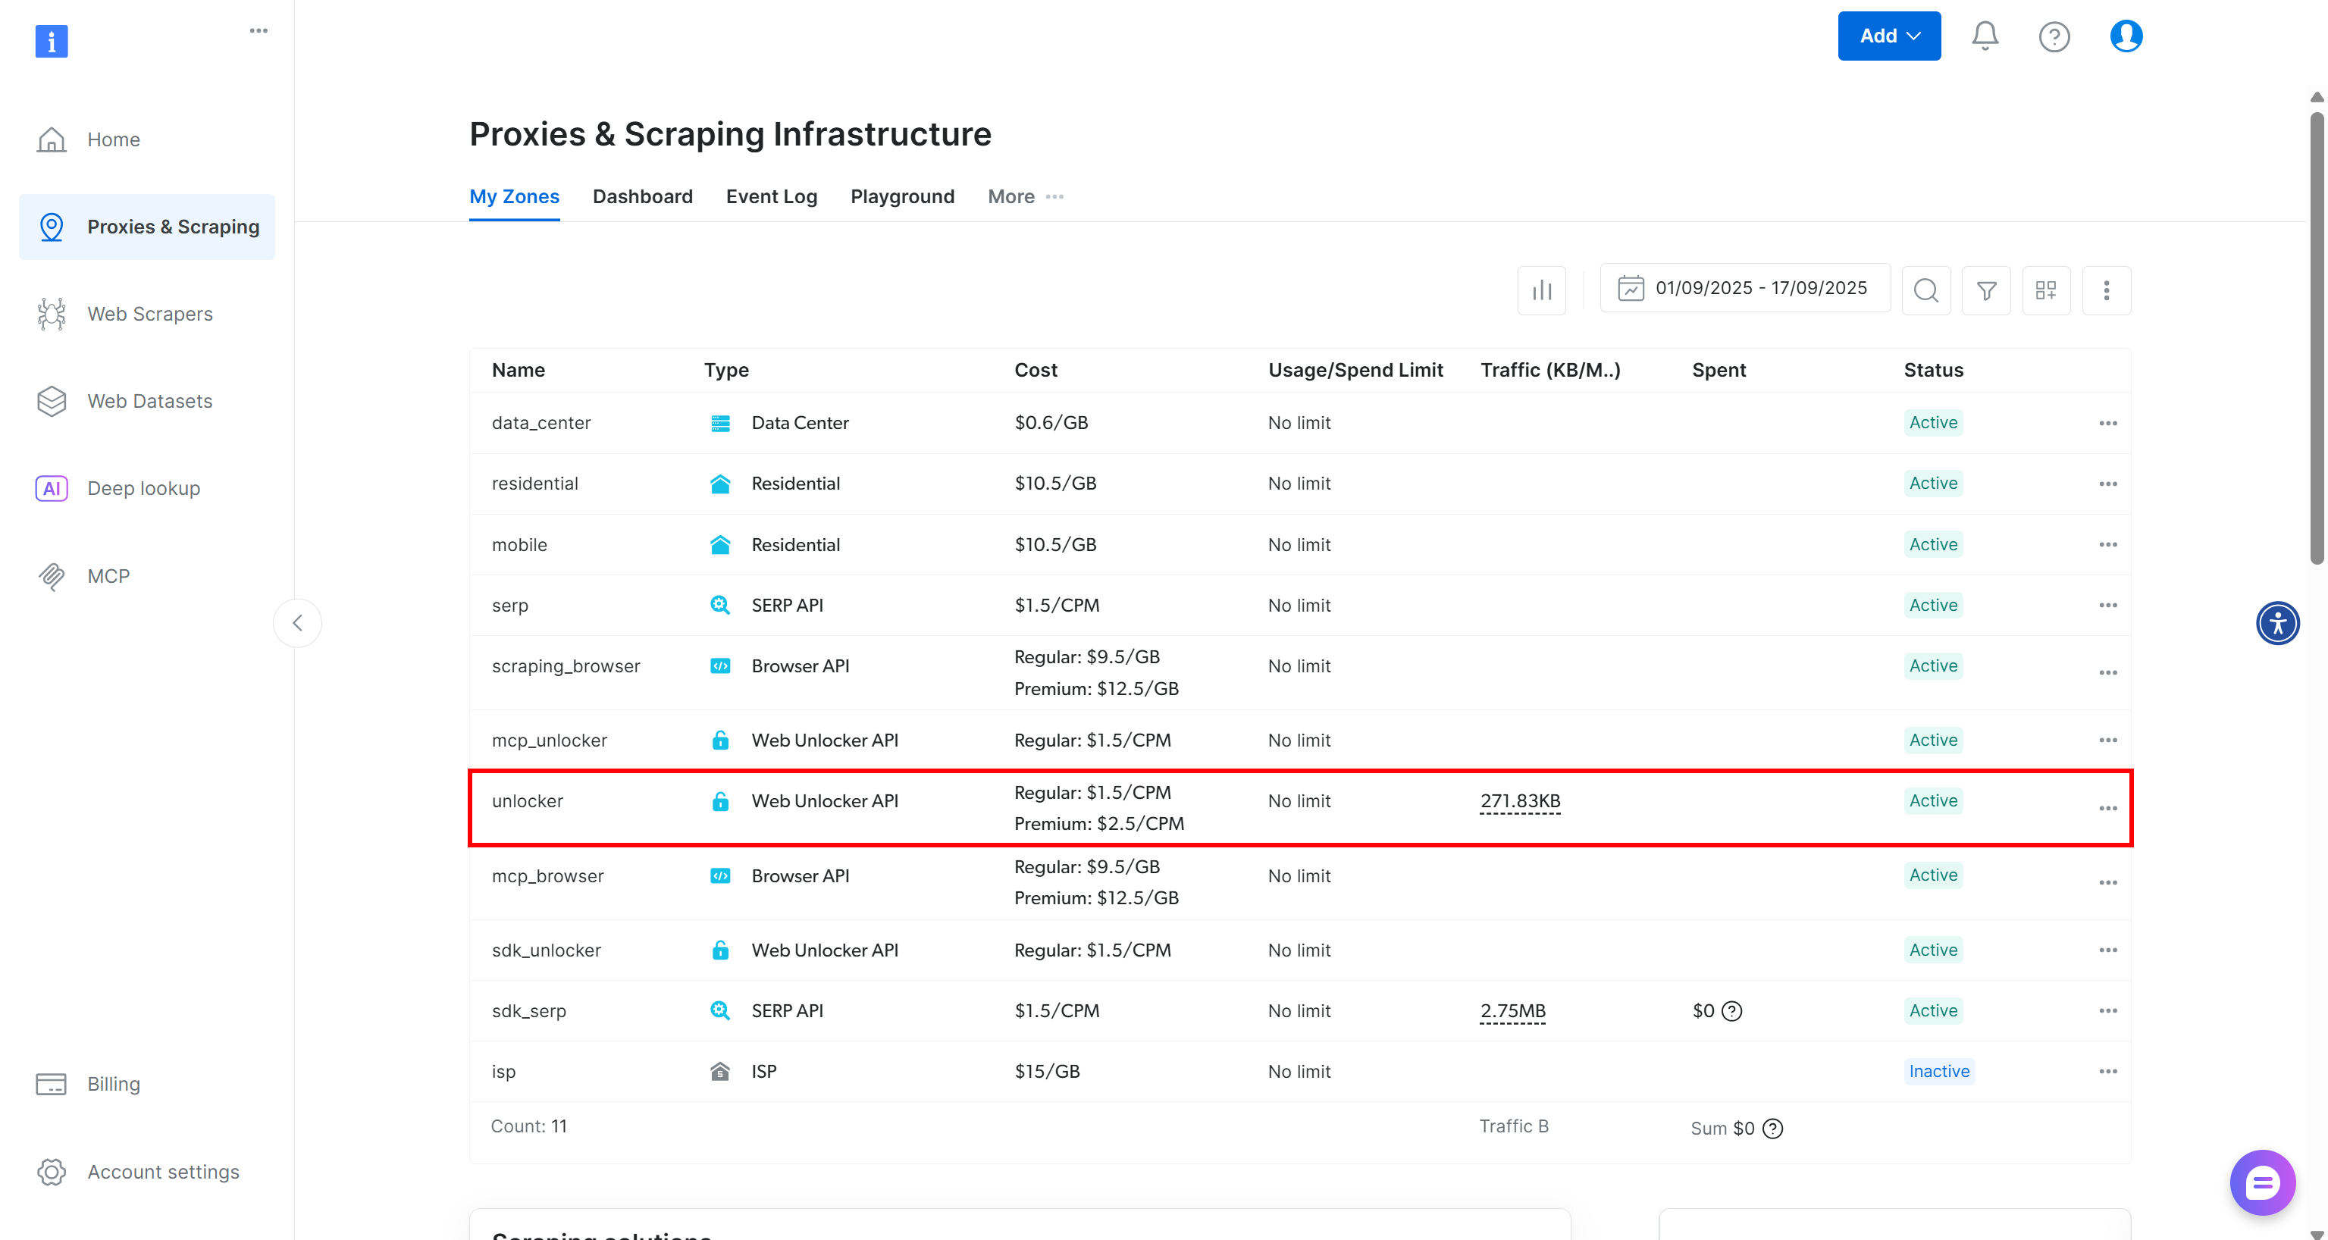
Task: Open the help question mark icon
Action: [x=2054, y=36]
